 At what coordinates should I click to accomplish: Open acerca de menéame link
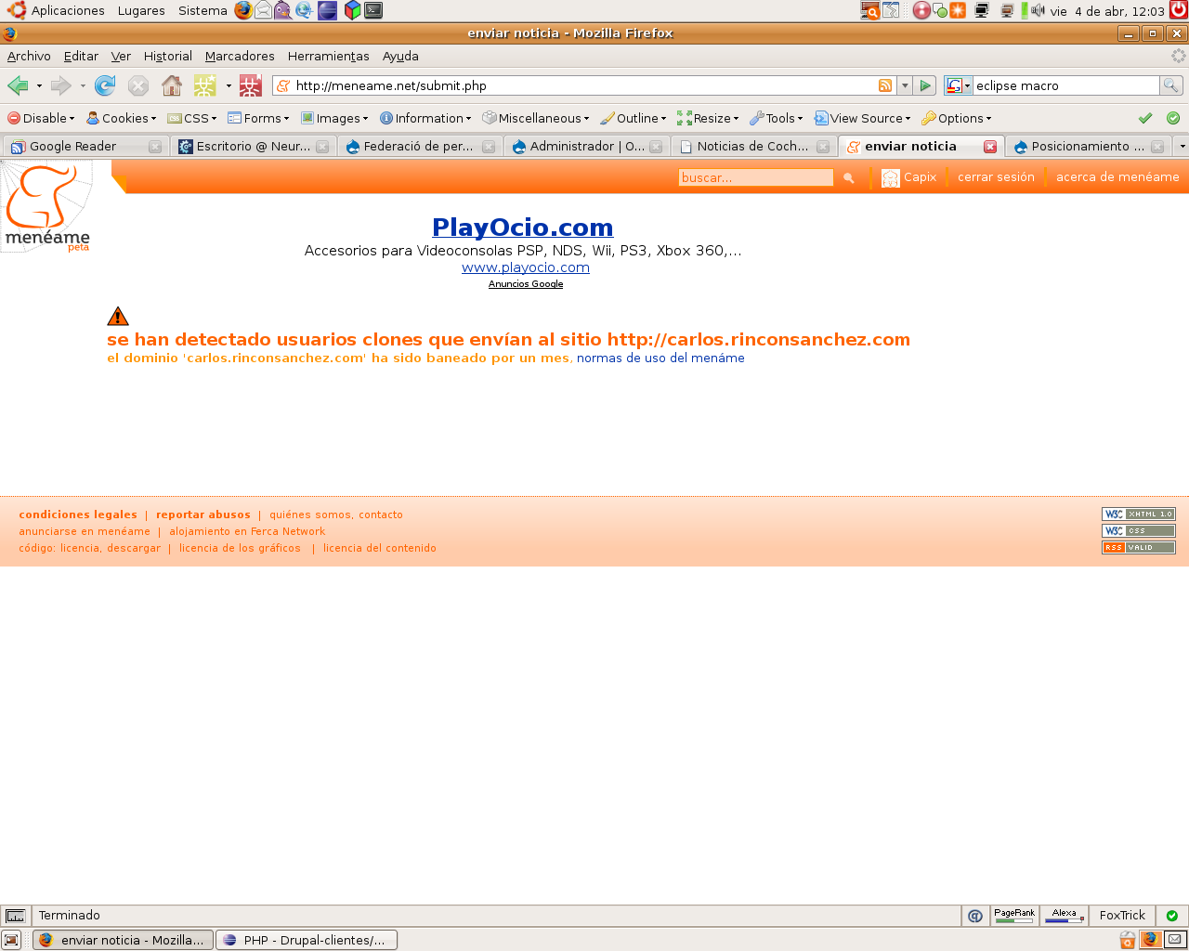click(x=1117, y=176)
